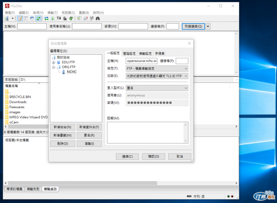Click the 新增資料夾(F) button
This screenshot has height=203, width=277.
tap(89, 127)
